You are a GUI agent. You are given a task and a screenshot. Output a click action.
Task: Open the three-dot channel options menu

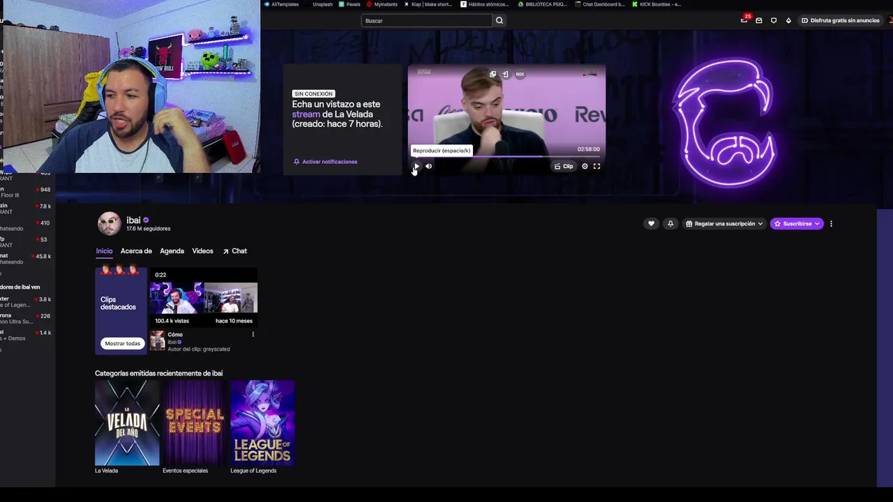point(831,224)
